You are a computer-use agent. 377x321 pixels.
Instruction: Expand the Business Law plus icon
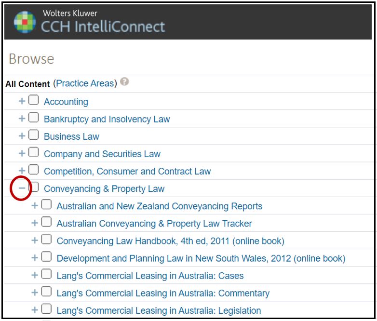(22, 136)
